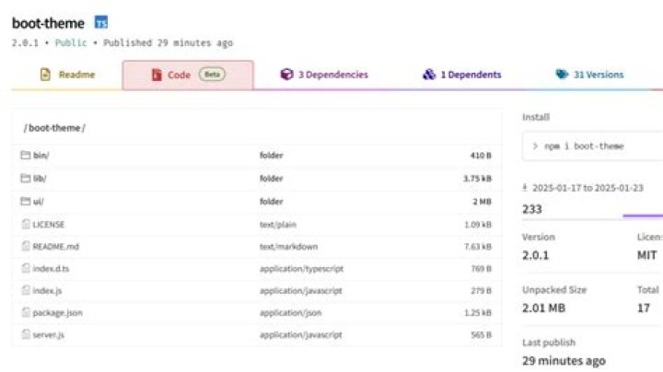Open the lib/ folder

pos(40,179)
